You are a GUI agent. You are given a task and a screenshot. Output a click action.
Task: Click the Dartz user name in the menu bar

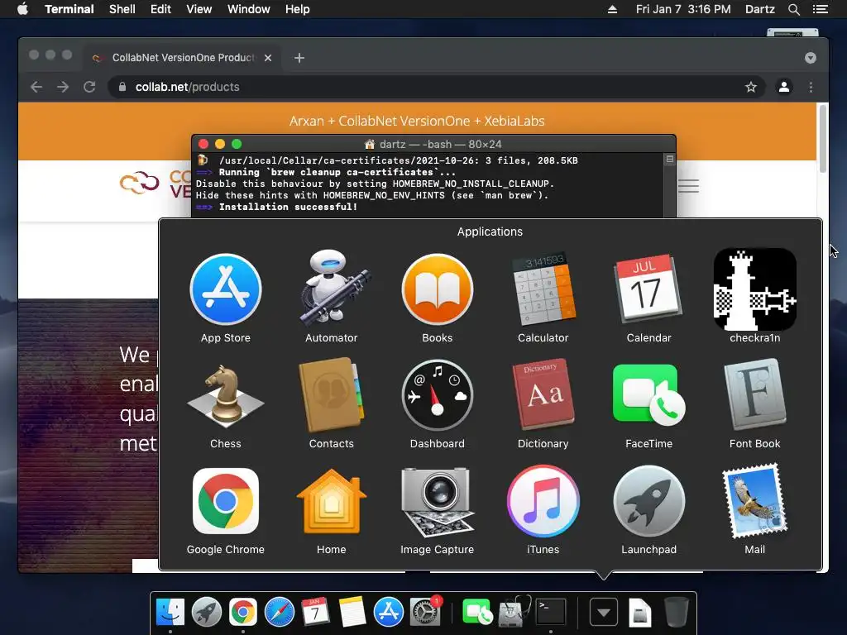pyautogui.click(x=759, y=9)
